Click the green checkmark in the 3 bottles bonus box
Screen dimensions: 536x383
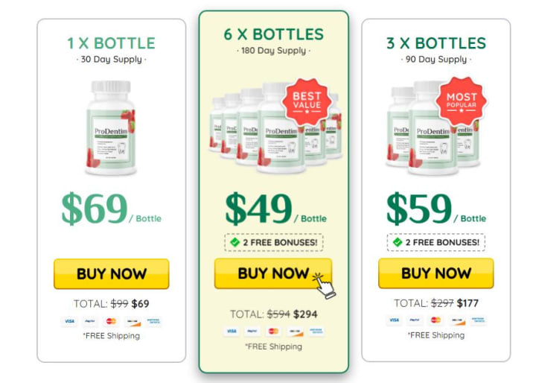click(398, 242)
